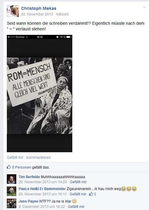Open Christoph Mekas profile name link
Viewport: 149px width, 210px height.
tap(39, 8)
